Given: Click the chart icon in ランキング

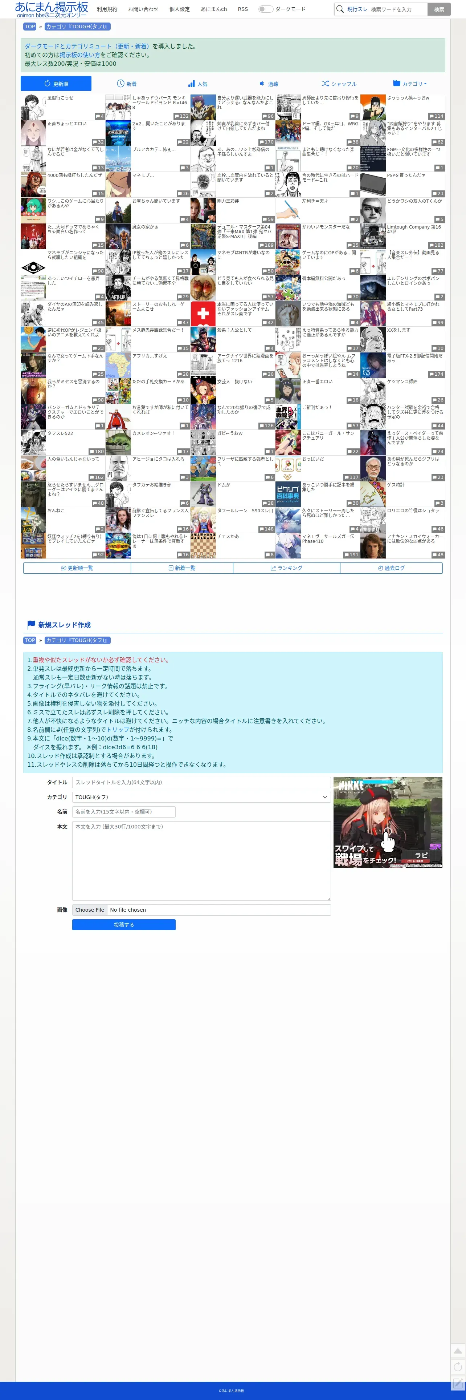Looking at the screenshot, I should click(x=273, y=568).
